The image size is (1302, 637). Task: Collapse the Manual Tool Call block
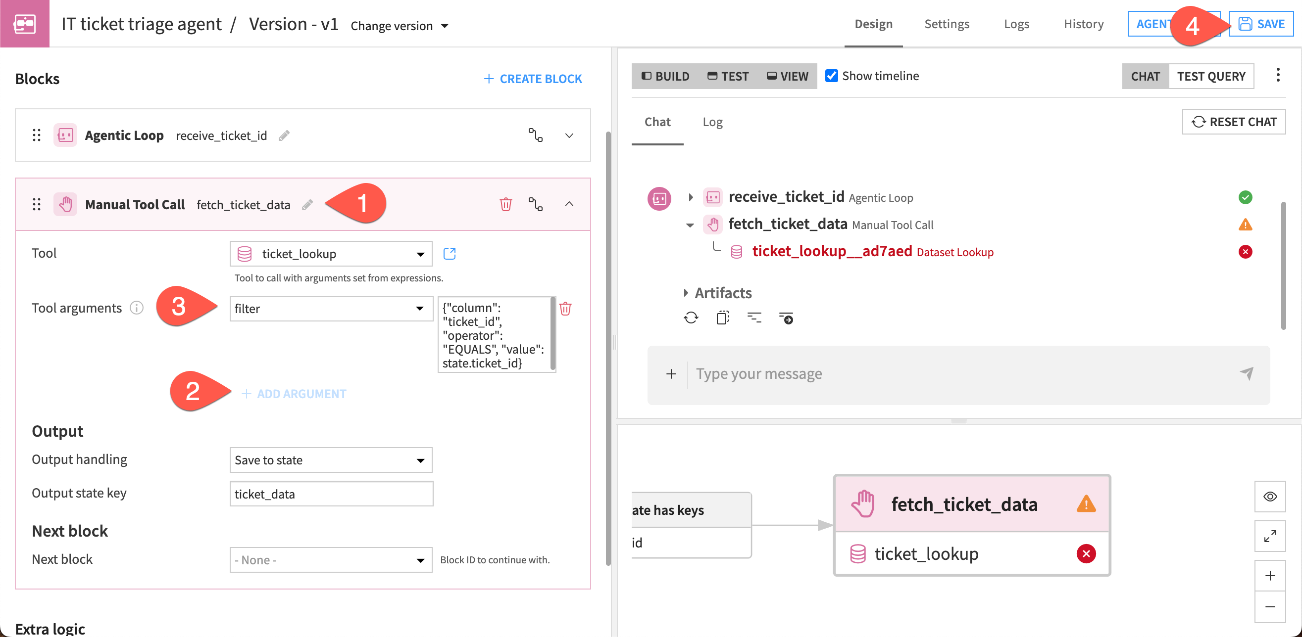(569, 204)
